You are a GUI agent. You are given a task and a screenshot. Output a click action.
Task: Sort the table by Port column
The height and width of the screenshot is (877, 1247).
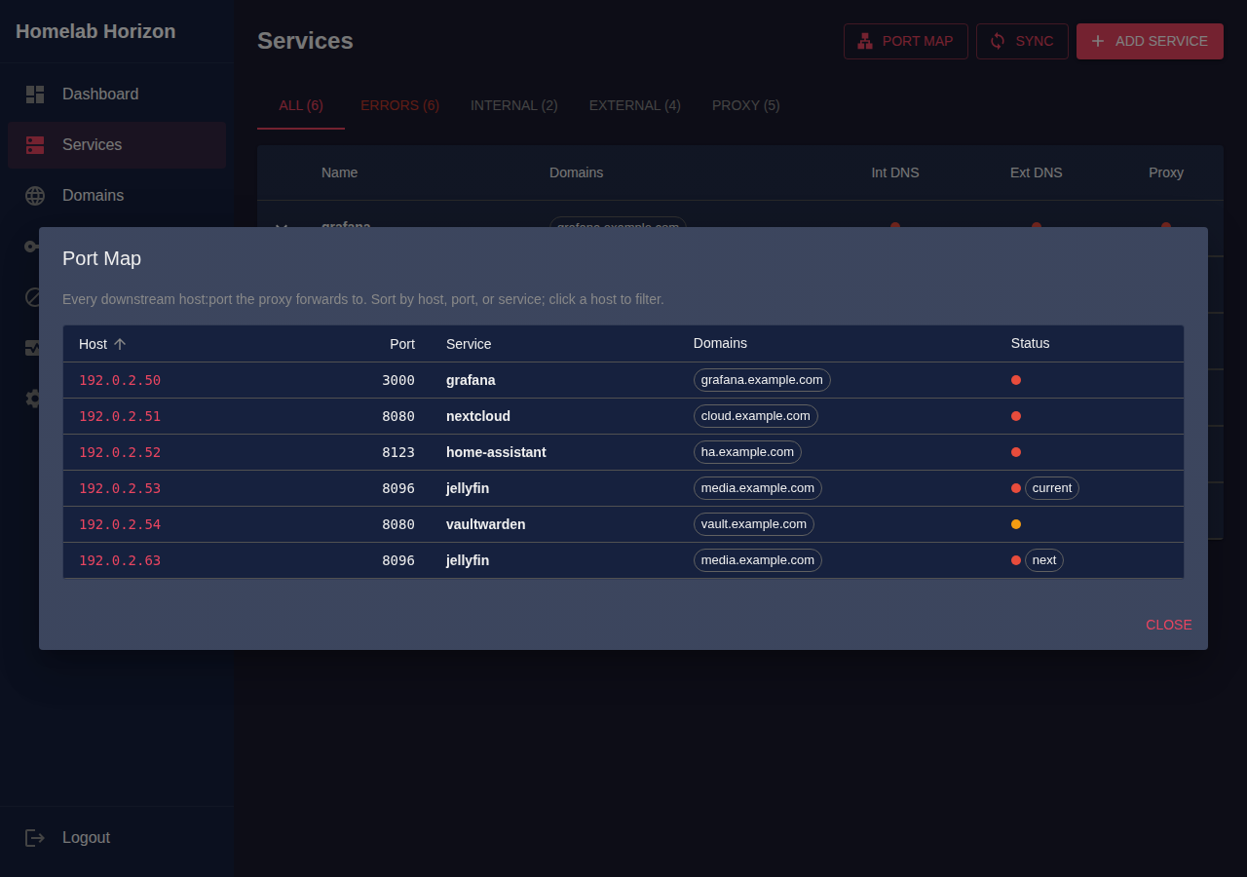point(402,344)
